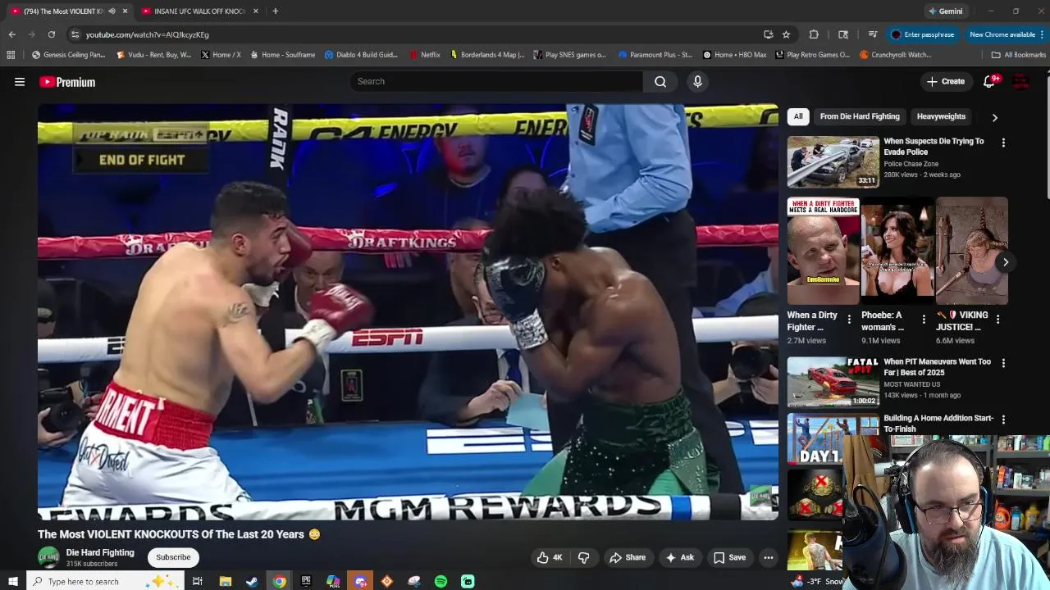
Task: Open All Bookmarks folder
Action: pyautogui.click(x=1018, y=55)
